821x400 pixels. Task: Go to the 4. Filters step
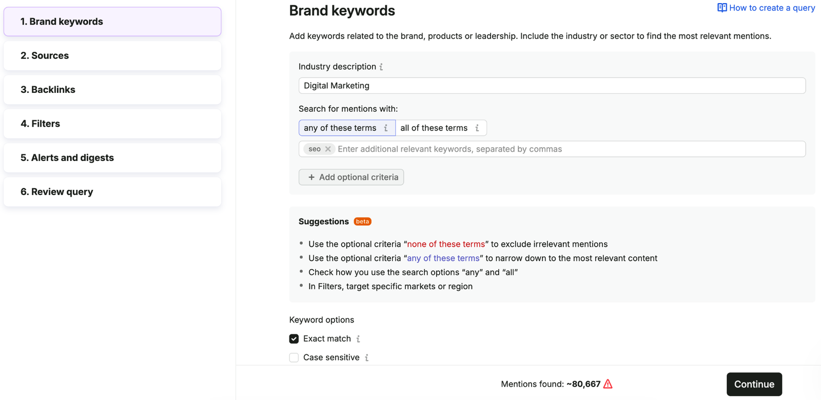click(112, 124)
